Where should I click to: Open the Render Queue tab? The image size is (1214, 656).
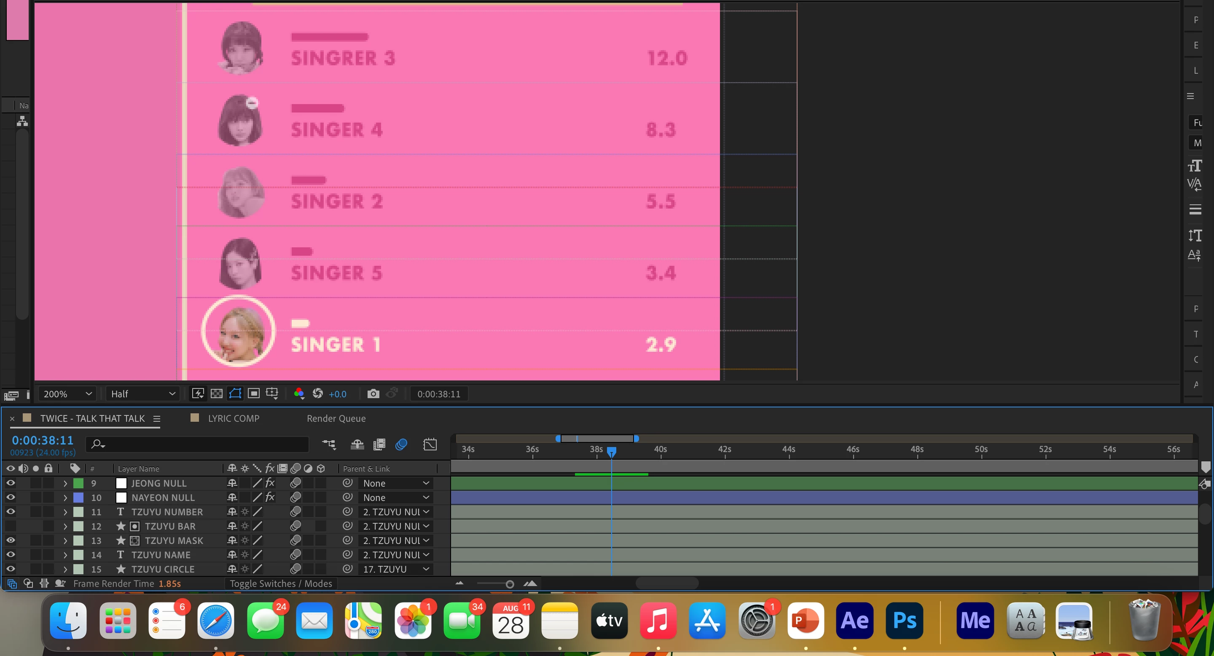(x=336, y=418)
